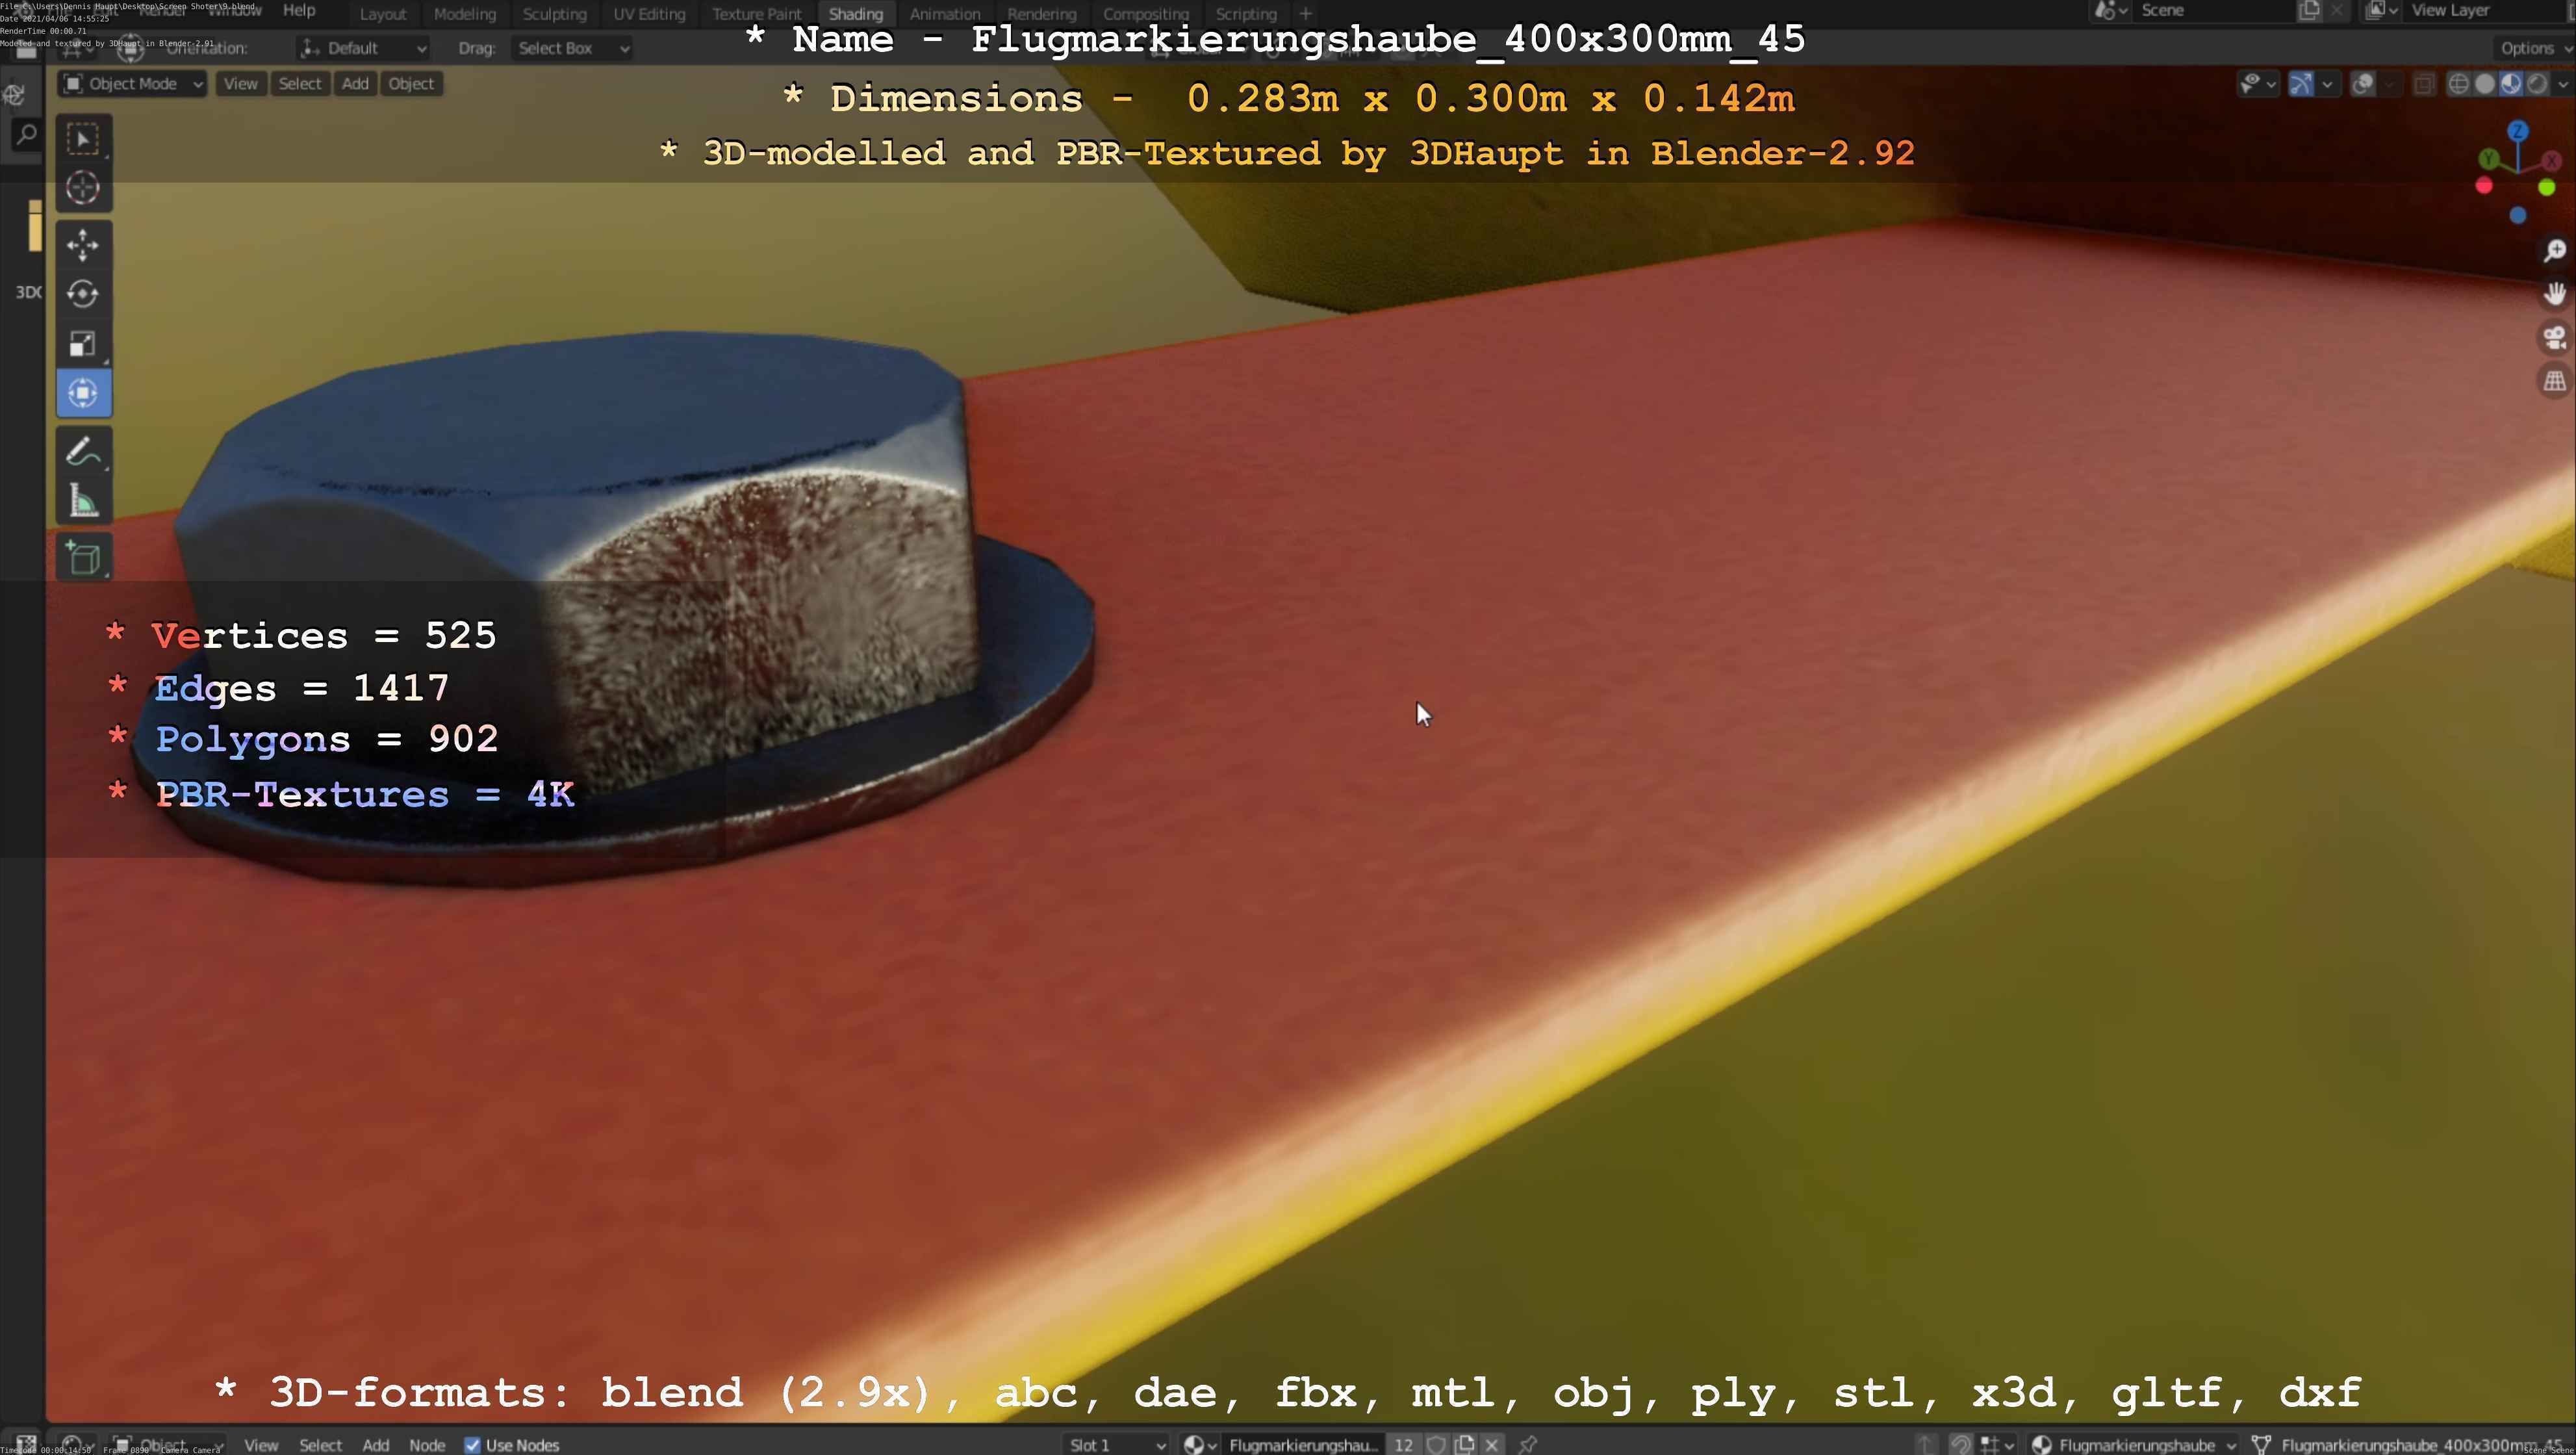This screenshot has width=2576, height=1455.
Task: Duplicate the Flugmarkierungshau material datablock
Action: [1464, 1444]
